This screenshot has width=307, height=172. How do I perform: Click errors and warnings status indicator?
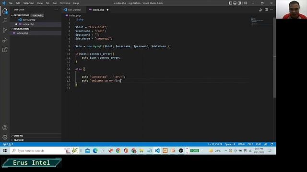(8, 144)
